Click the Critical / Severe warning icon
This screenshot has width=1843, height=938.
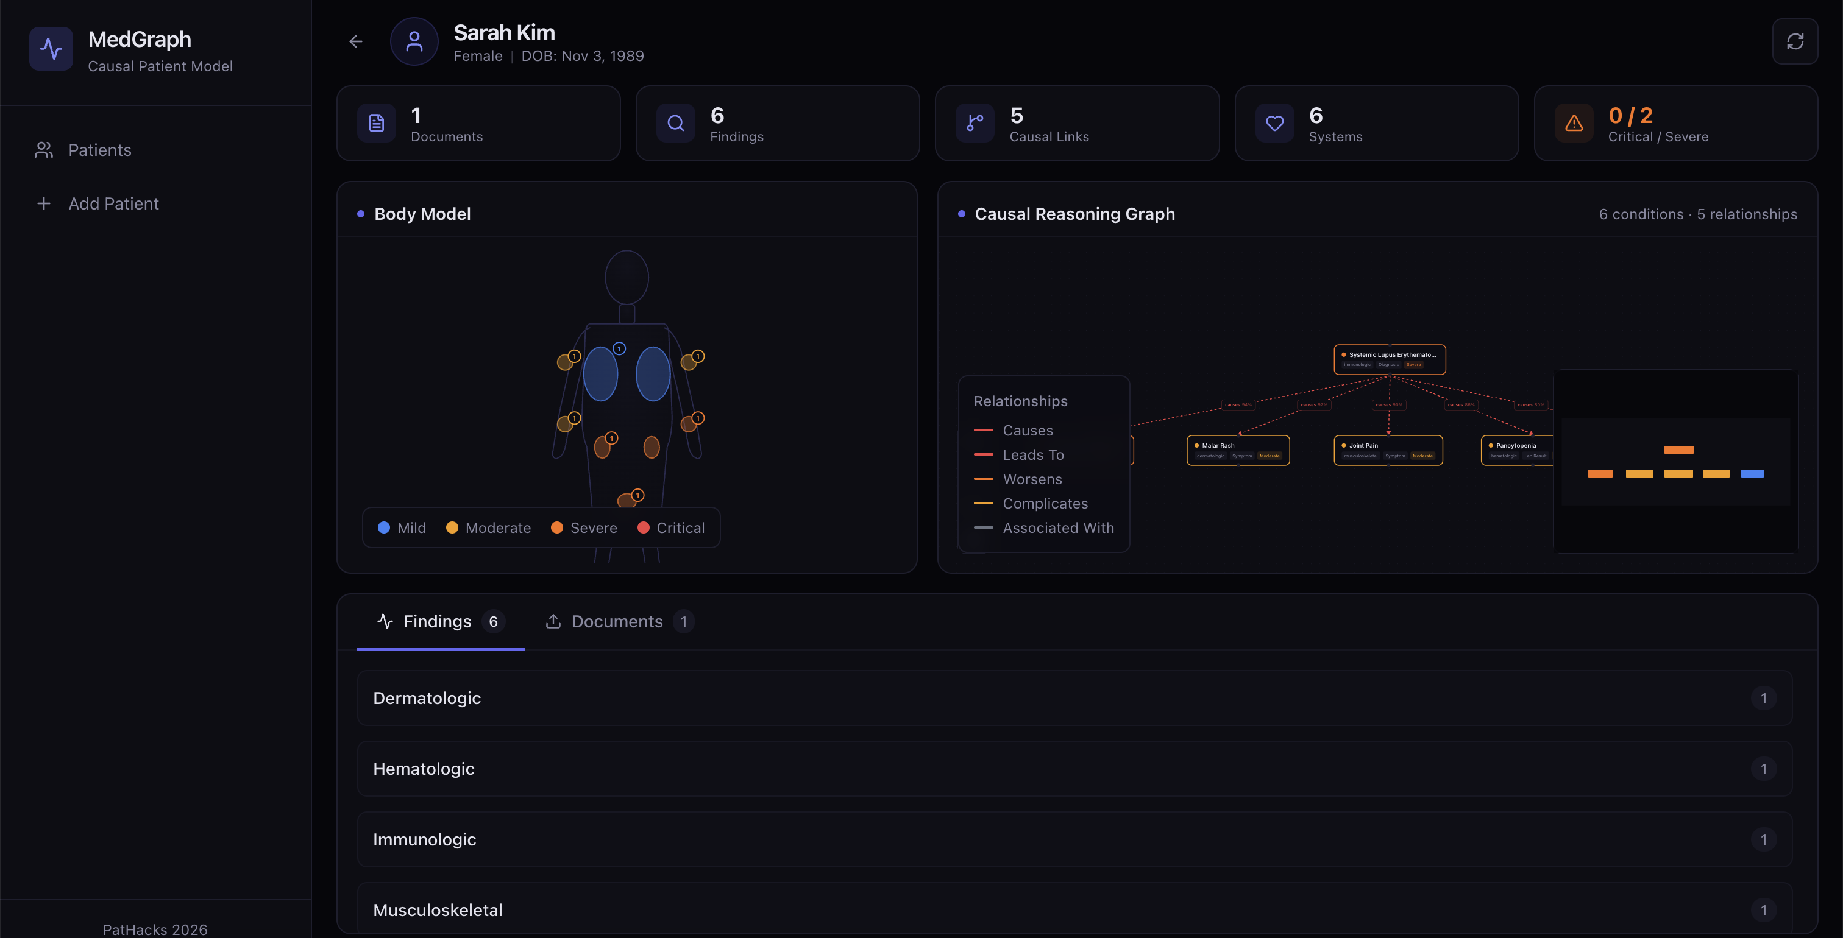click(x=1573, y=123)
